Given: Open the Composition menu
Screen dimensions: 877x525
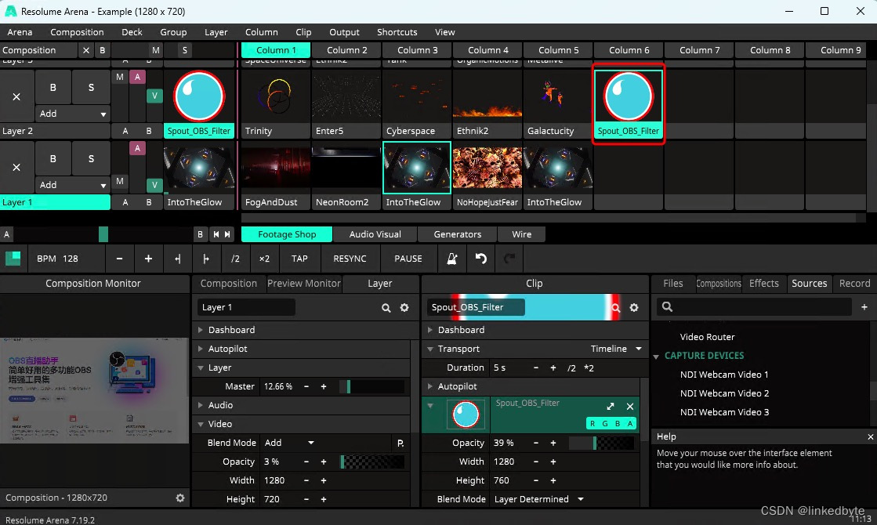Looking at the screenshot, I should 77,32.
